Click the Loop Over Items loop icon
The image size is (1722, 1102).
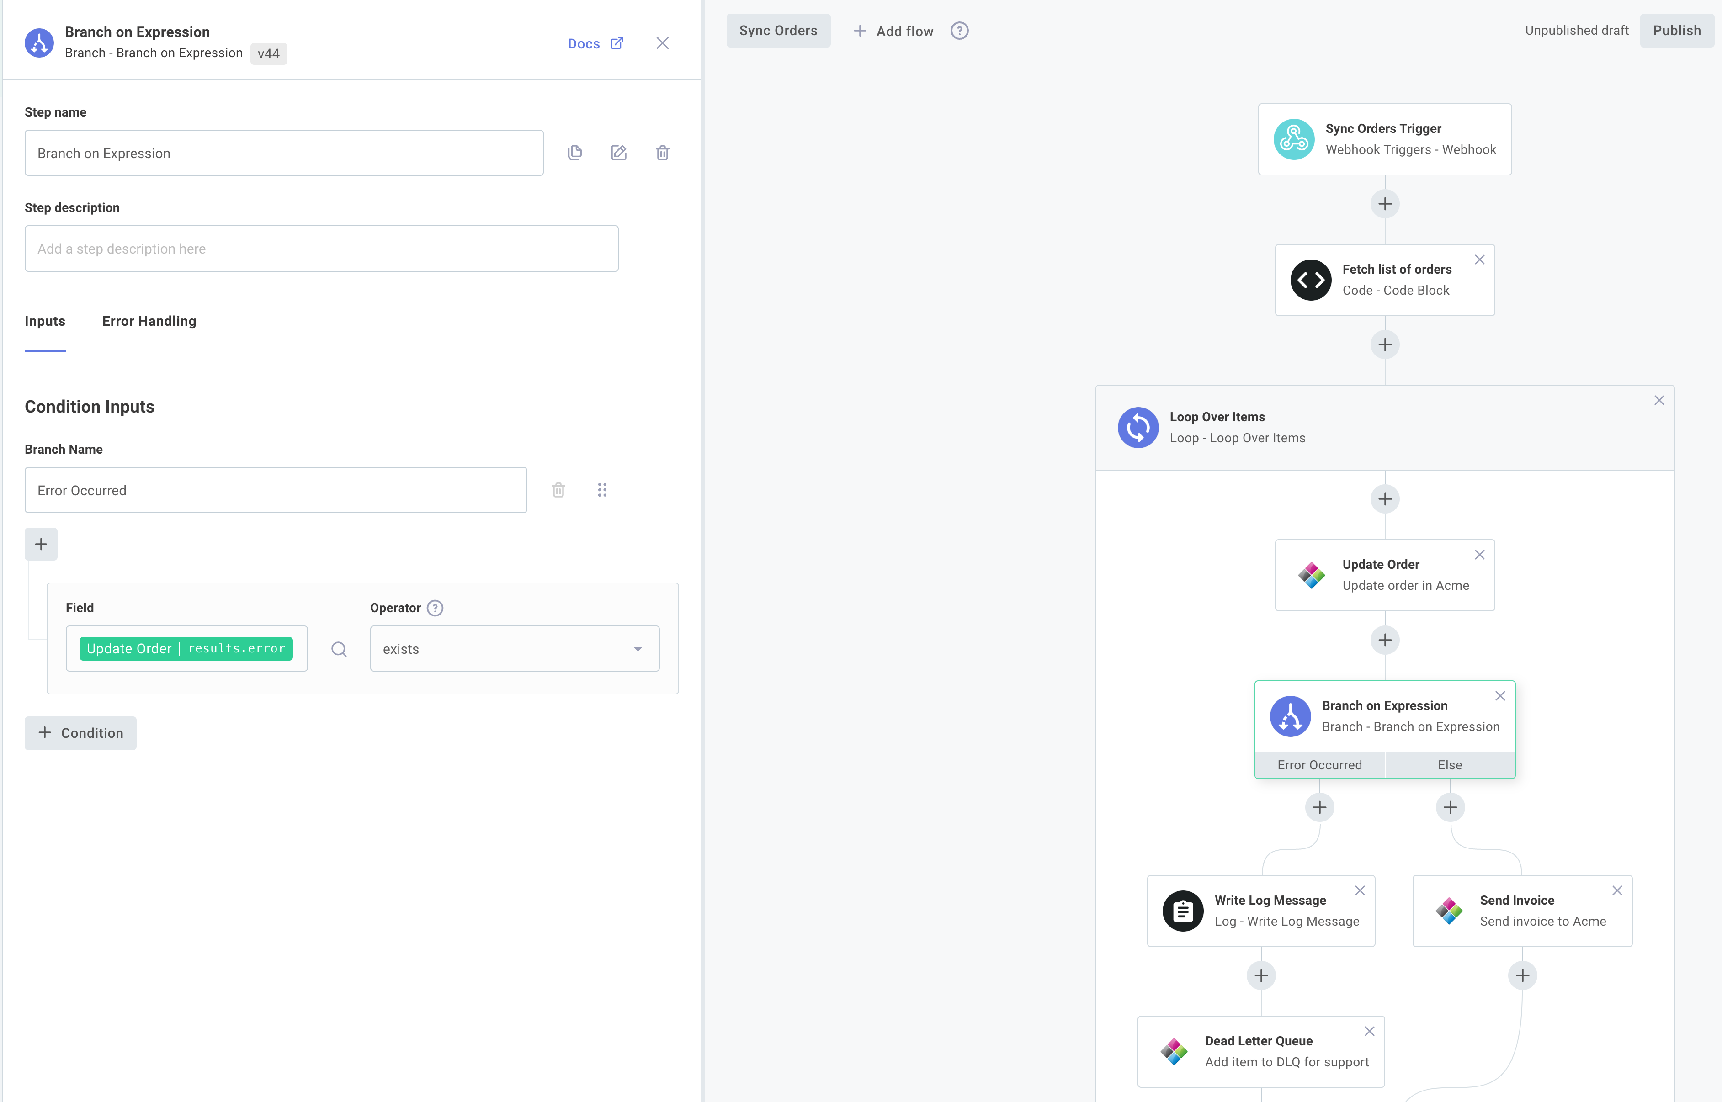click(1138, 428)
